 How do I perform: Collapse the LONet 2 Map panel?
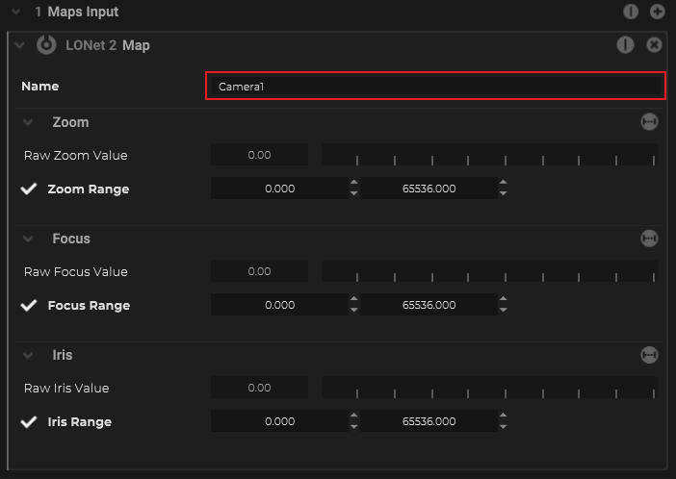click(x=19, y=45)
